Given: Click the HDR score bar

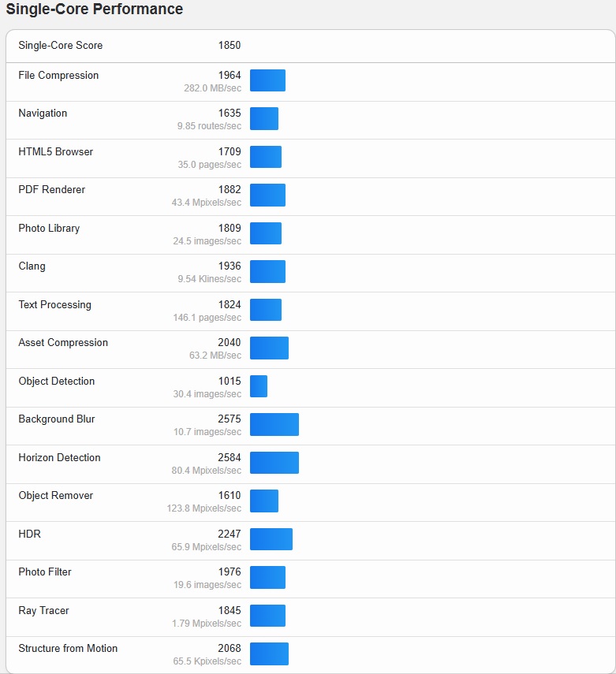Looking at the screenshot, I should click(271, 539).
